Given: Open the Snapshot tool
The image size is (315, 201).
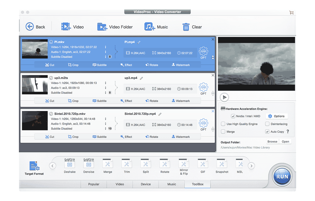Looking at the screenshot, I should tap(222, 164).
